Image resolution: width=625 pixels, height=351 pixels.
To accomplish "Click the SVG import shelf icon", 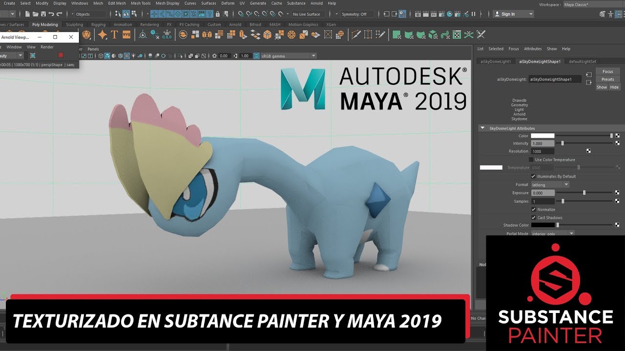I will pos(126,35).
